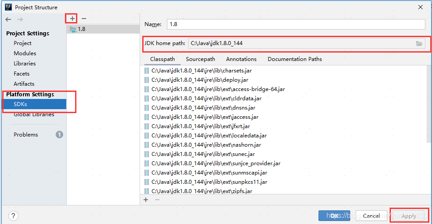Select SDKs under Platform Settings
Viewport: 432px width, 224px height.
point(34,104)
